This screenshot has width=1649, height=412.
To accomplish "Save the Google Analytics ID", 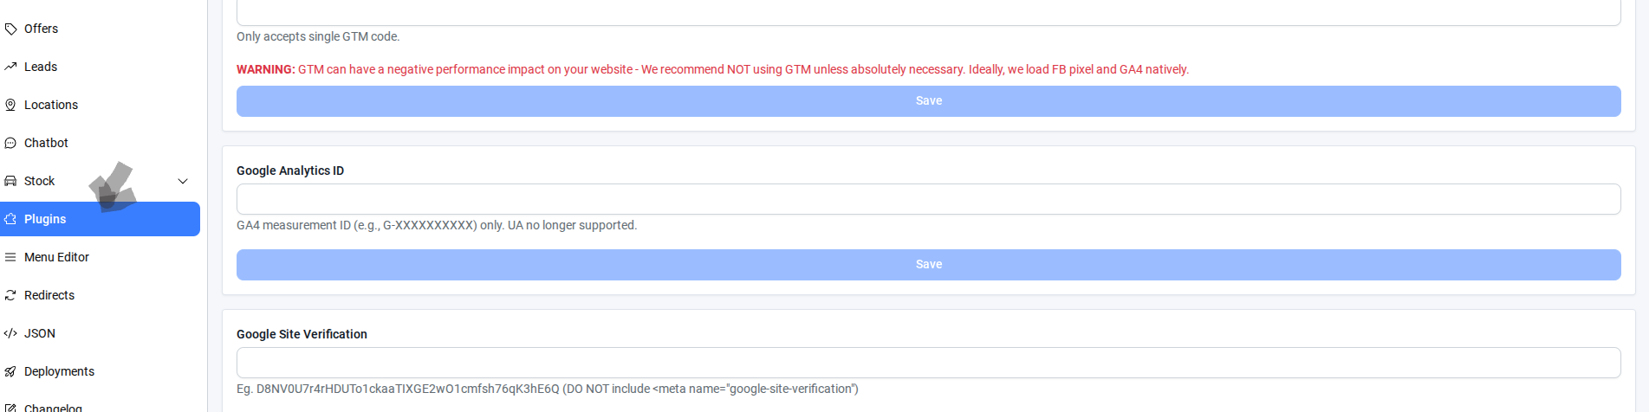I will (x=928, y=265).
